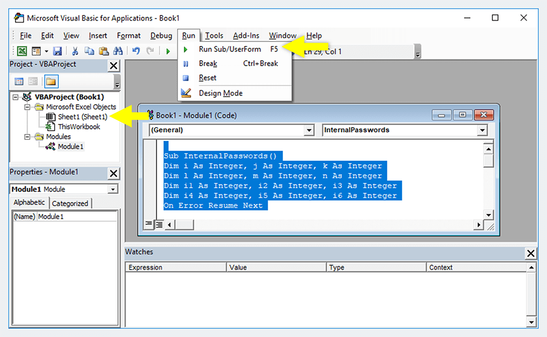Image resolution: width=547 pixels, height=337 pixels.
Task: Open the Format menu
Action: 128,36
